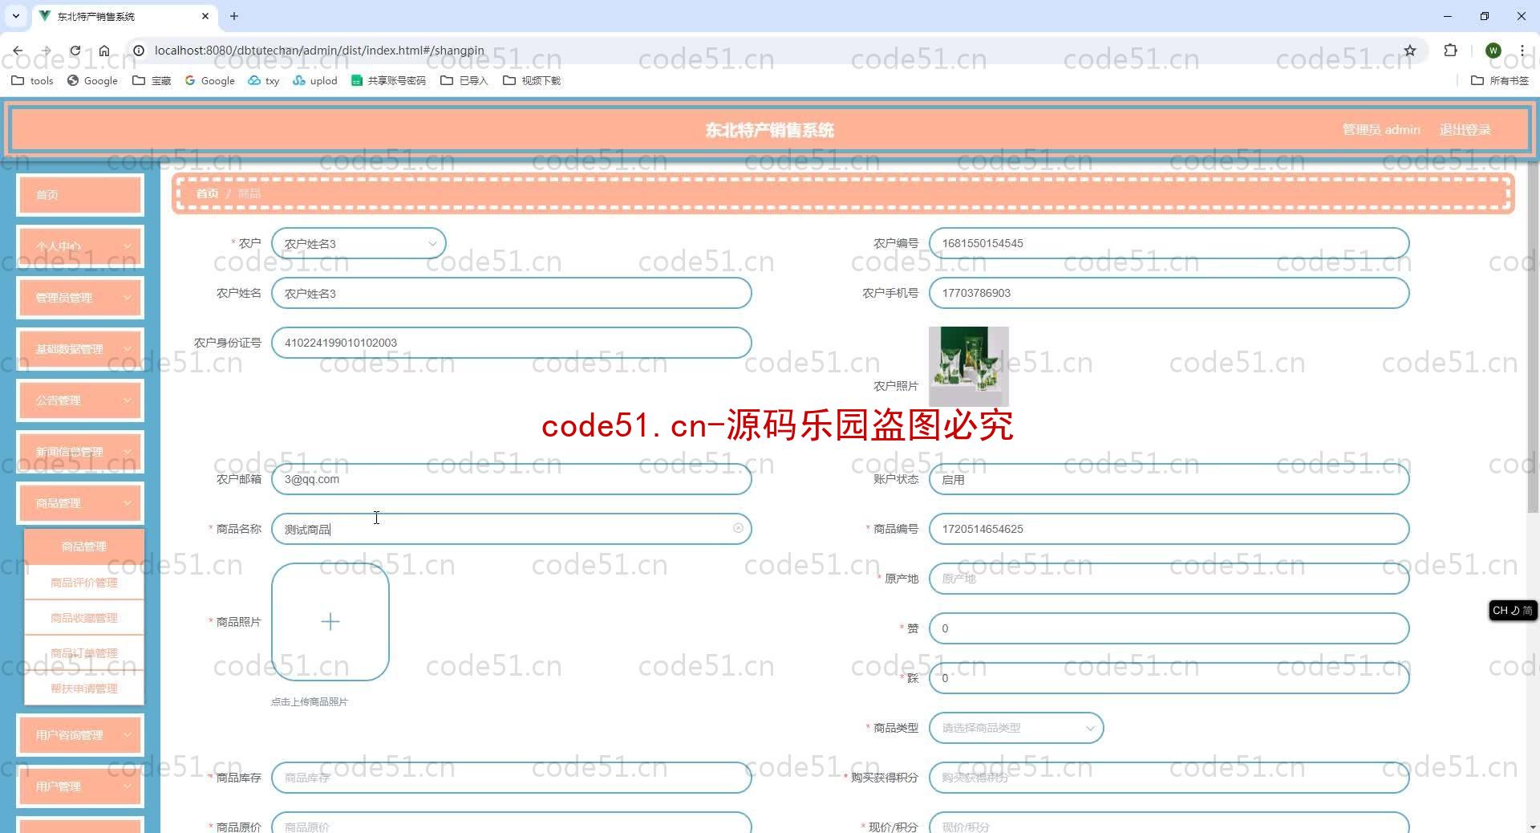Open the 视频下载 bookmark folder

[x=532, y=80]
